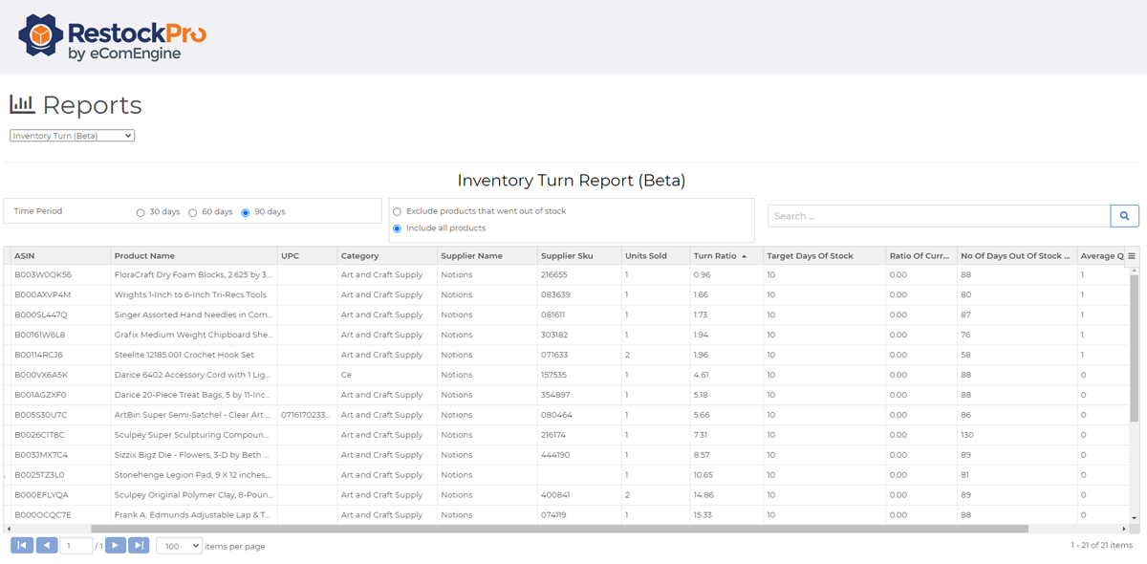Open the items per page dropdown
Image resolution: width=1147 pixels, height=564 pixels.
coord(179,546)
